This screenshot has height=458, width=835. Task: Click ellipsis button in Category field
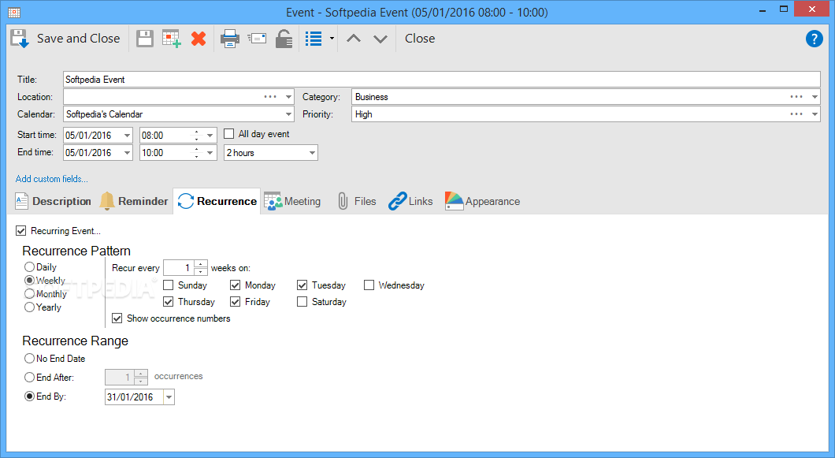pyautogui.click(x=796, y=97)
